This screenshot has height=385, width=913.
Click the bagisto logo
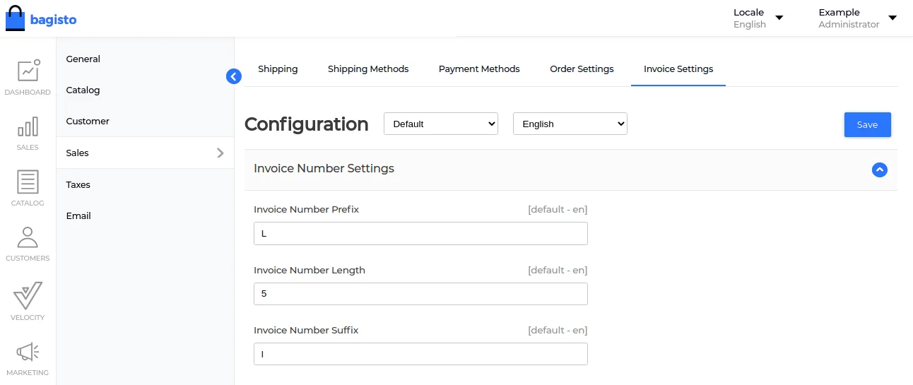click(41, 19)
